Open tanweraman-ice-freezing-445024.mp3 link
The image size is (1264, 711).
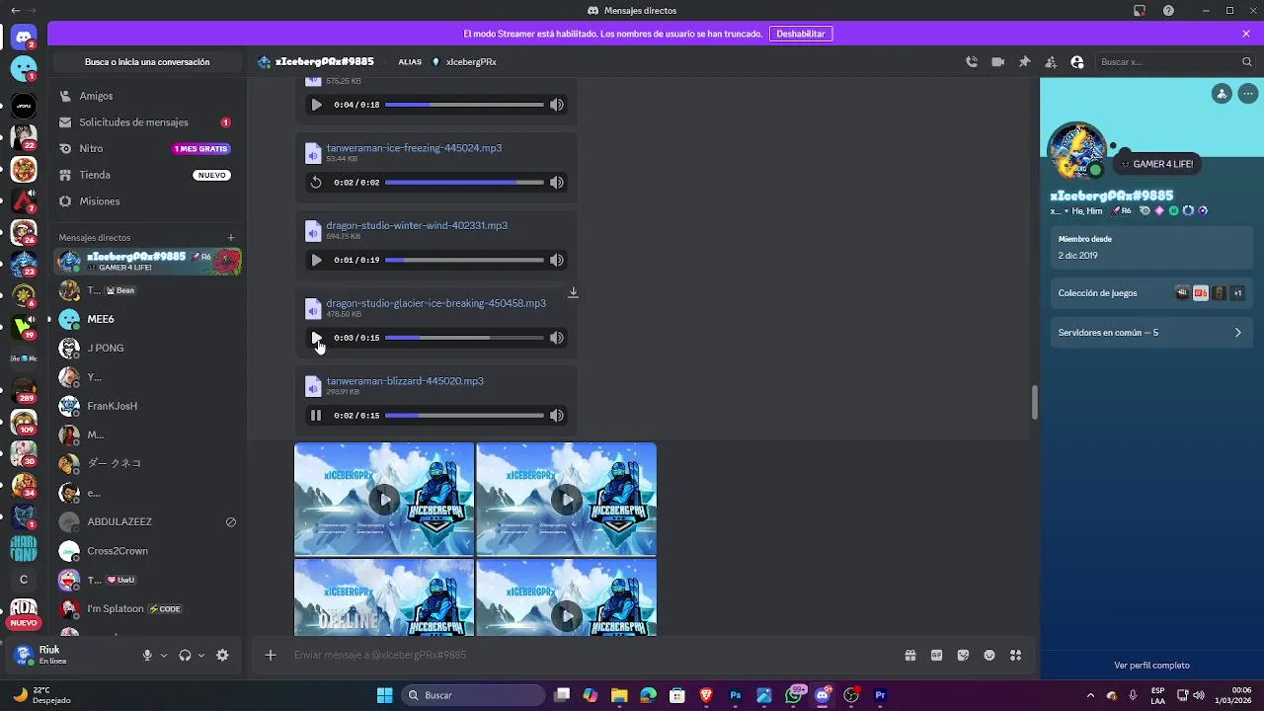[x=414, y=148]
